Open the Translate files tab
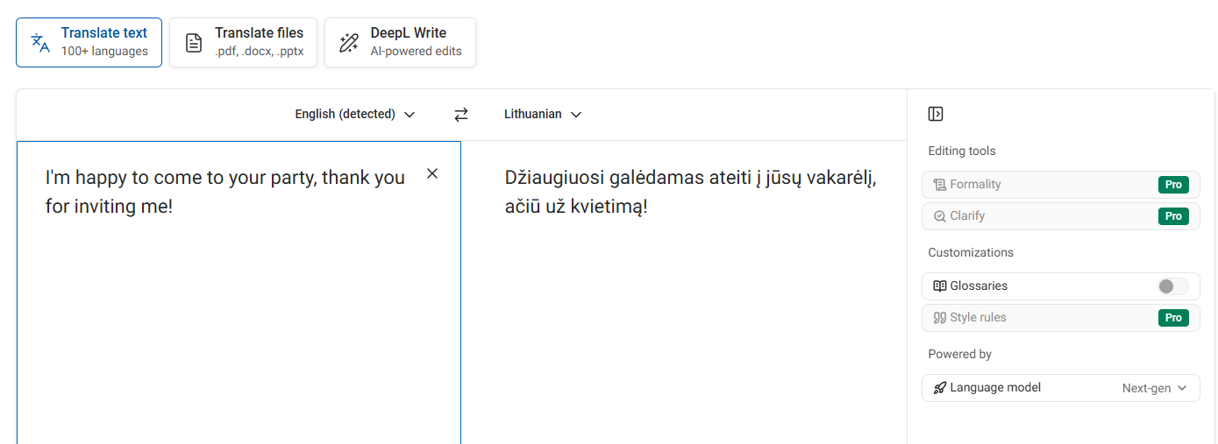This screenshot has width=1218, height=444. pos(243,42)
